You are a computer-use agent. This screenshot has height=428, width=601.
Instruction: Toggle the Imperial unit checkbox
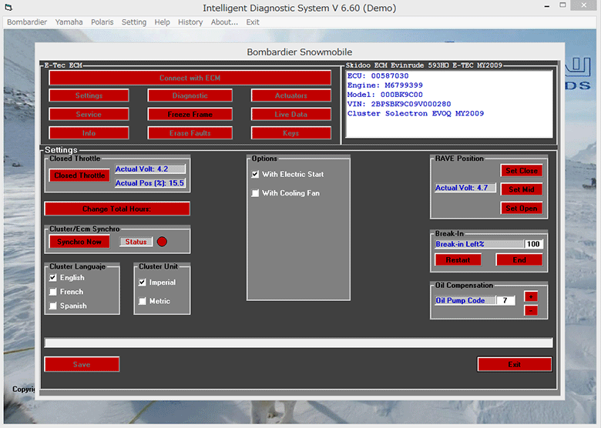(143, 283)
